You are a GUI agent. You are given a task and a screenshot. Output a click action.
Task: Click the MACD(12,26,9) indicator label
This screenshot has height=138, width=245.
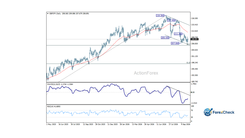pos(60,84)
